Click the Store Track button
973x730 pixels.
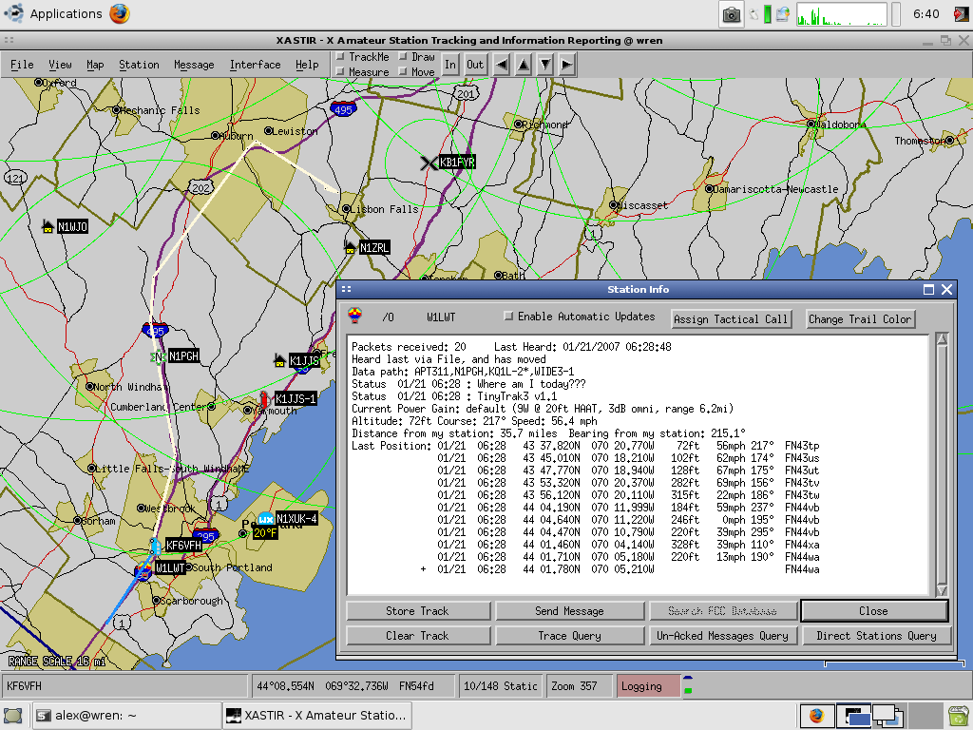(418, 611)
